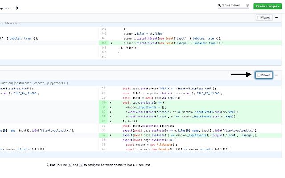Click the toEqual(['input', 'change']) expect line
Screen dimensions: 285x178
pos(190,135)
